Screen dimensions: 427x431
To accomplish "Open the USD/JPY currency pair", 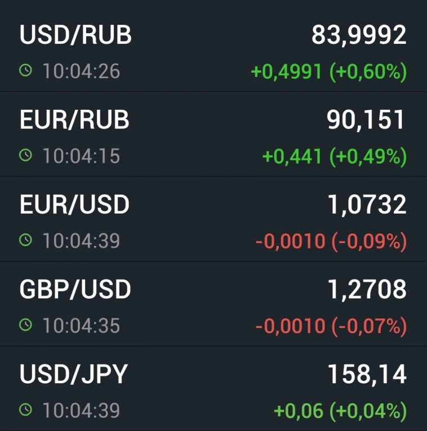I will (x=74, y=374).
